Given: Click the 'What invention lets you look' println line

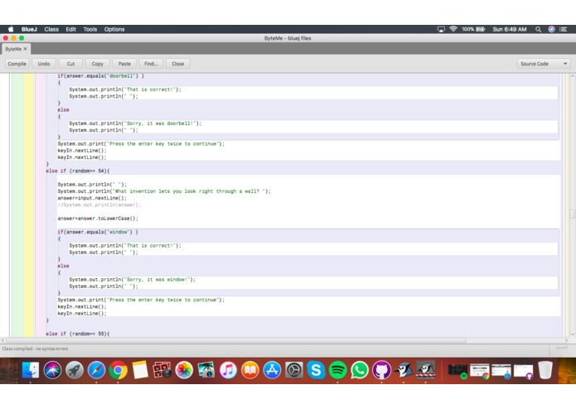Looking at the screenshot, I should click(164, 191).
